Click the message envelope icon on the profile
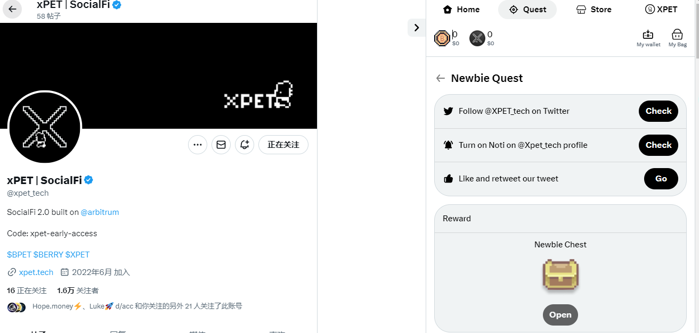This screenshot has width=699, height=333. (221, 144)
